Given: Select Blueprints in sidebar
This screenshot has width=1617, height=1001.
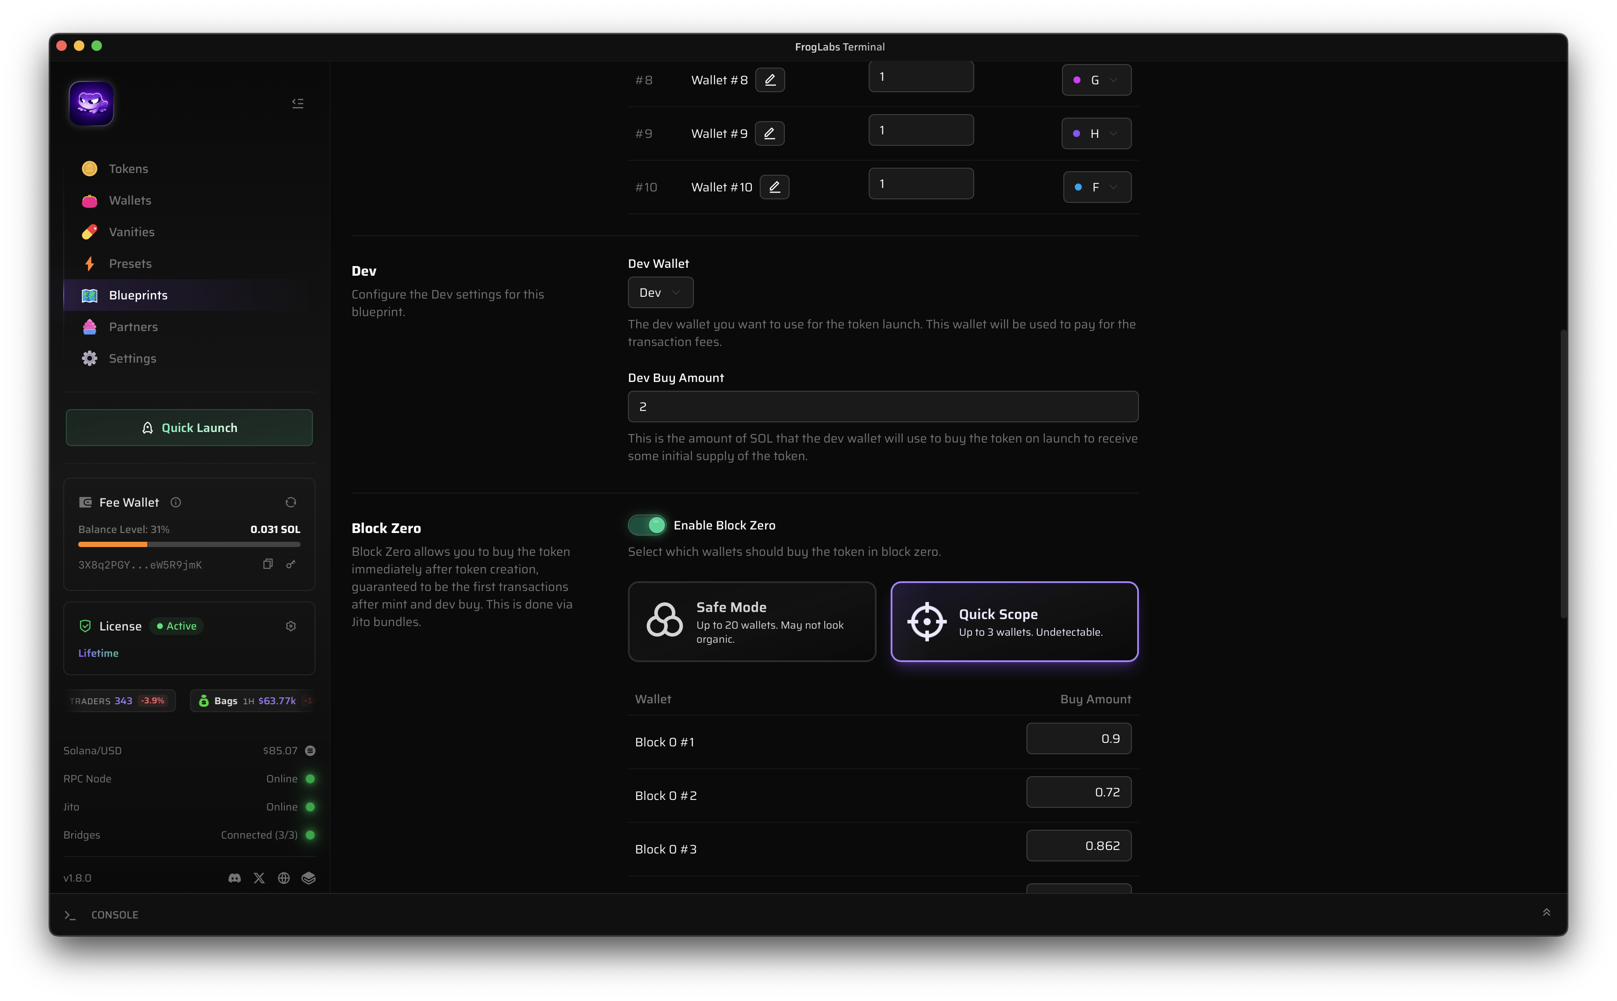Looking at the screenshot, I should click(x=189, y=295).
